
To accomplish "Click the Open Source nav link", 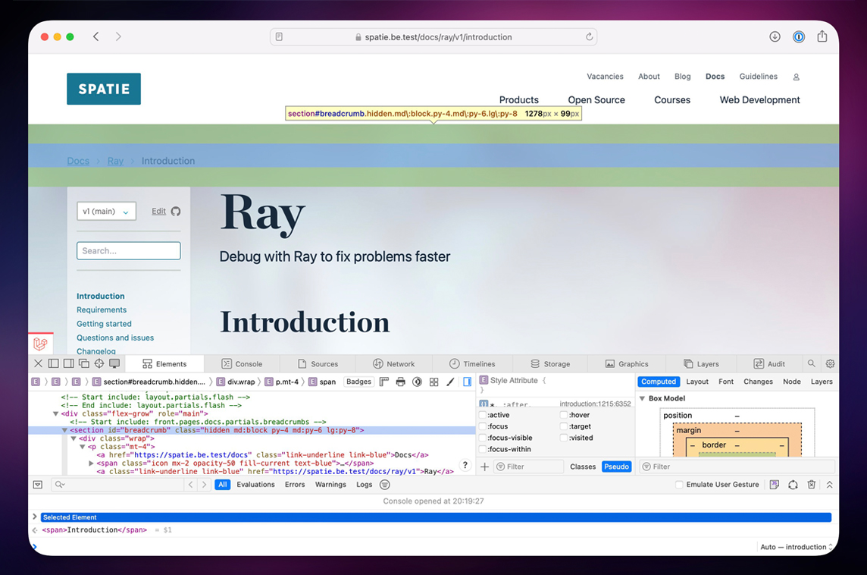I will pos(596,100).
